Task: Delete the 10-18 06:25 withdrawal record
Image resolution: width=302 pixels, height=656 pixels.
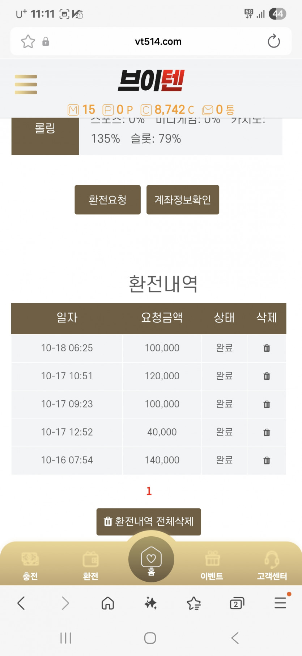Action: [x=267, y=348]
